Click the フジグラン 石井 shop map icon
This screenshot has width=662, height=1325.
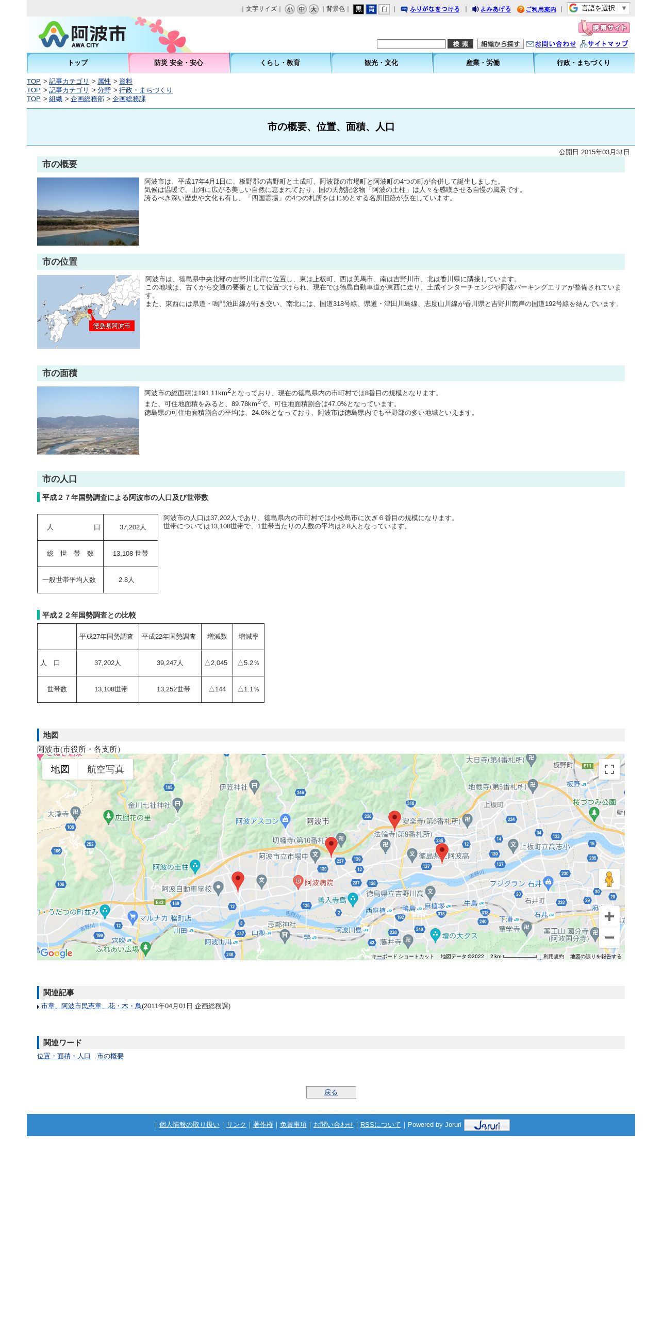coord(549,882)
